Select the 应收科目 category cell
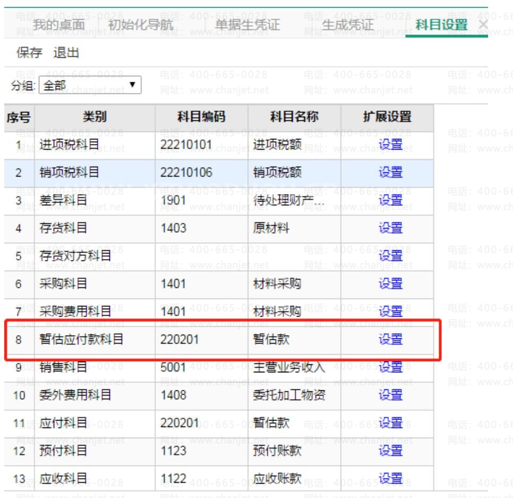The image size is (513, 498). (95, 479)
